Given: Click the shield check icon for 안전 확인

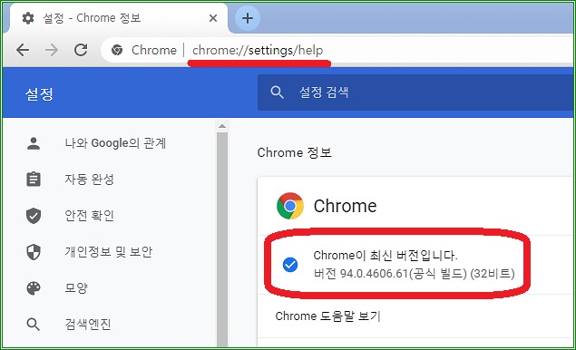Looking at the screenshot, I should coord(34,216).
